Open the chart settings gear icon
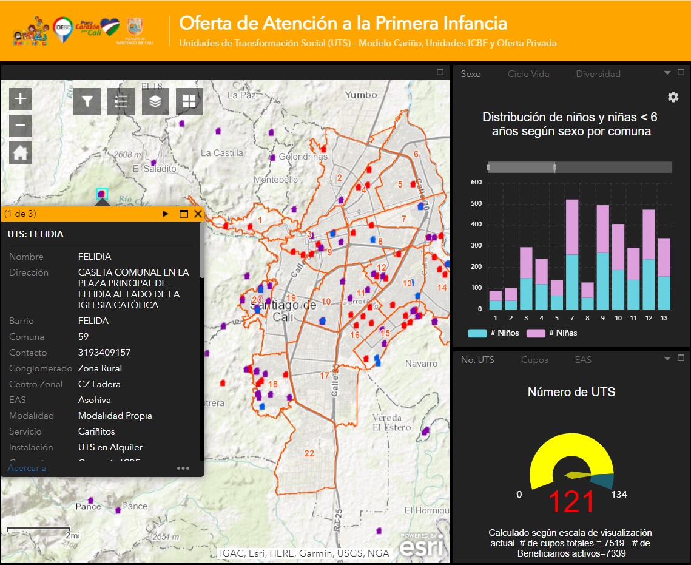 point(673,97)
